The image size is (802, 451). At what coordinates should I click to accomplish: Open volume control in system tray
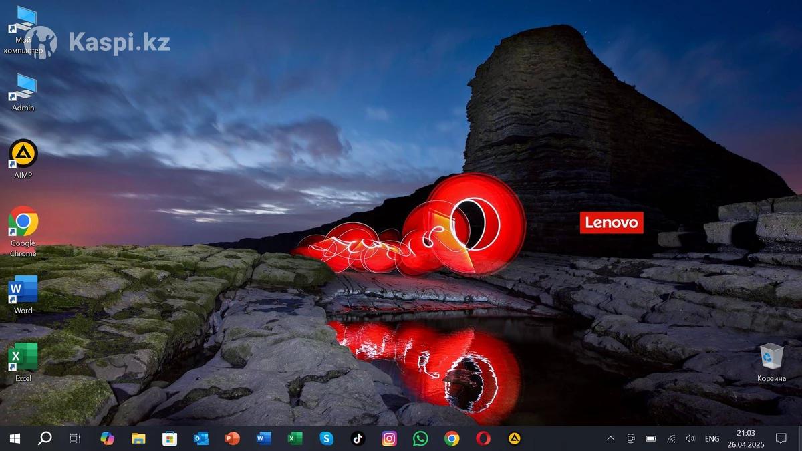coord(690,438)
